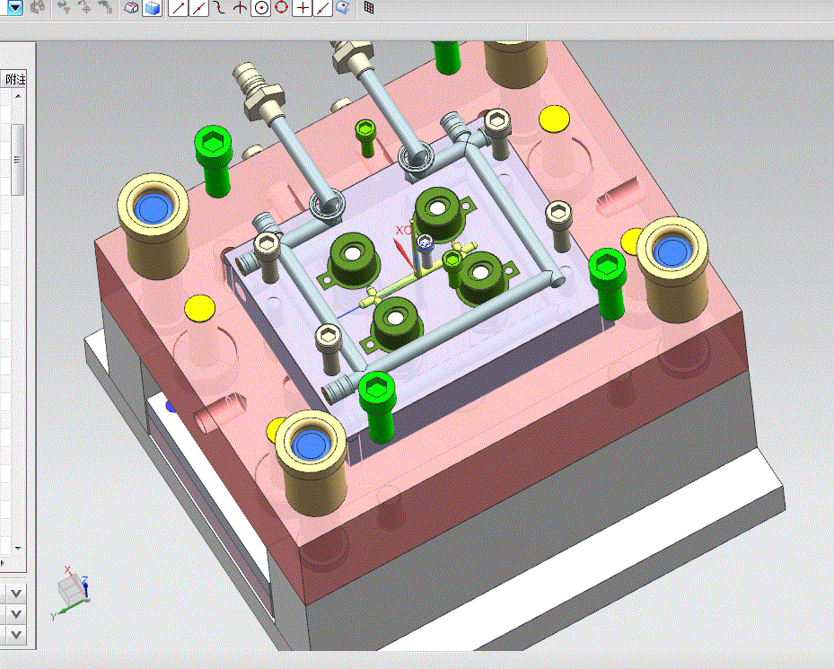Expand the second collapsed panel chevron
This screenshot has width=834, height=669.
click(16, 614)
